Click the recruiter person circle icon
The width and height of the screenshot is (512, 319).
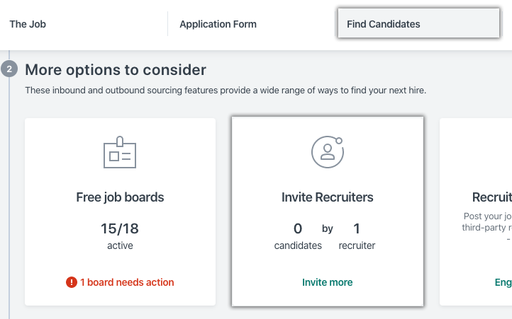click(x=328, y=152)
